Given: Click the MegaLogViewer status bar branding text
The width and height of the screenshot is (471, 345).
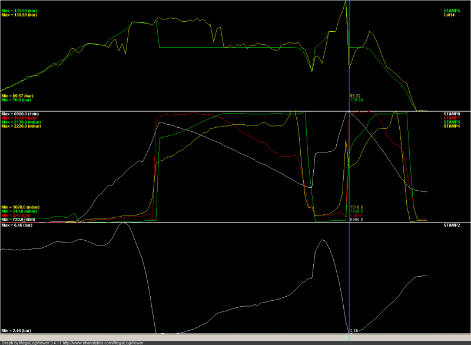Looking at the screenshot, I should click(x=32, y=341).
